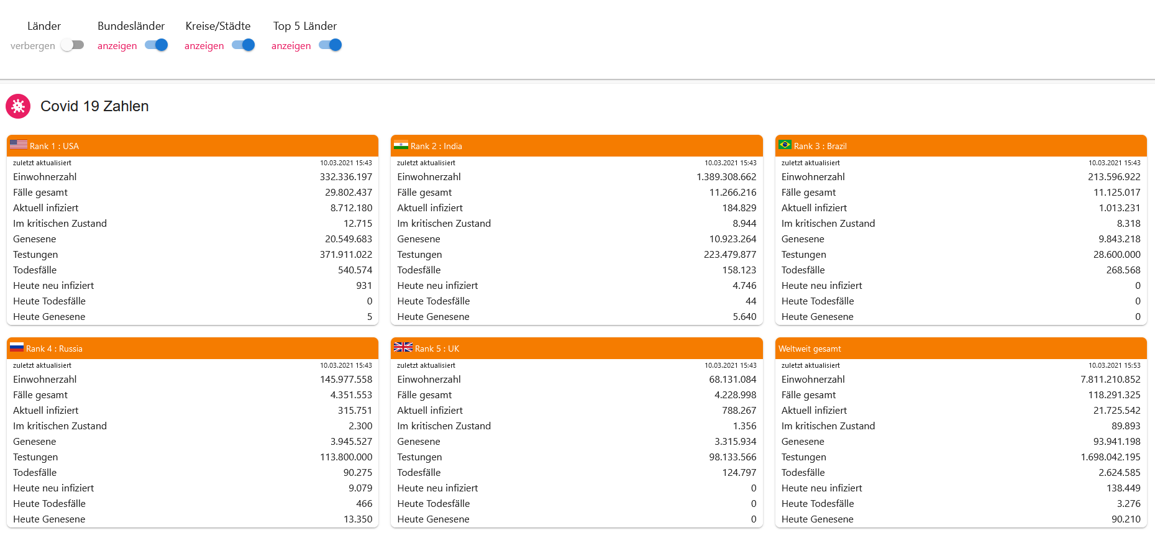Image resolution: width=1155 pixels, height=538 pixels.
Task: Click Russia new infections today 9.079
Action: coord(360,488)
